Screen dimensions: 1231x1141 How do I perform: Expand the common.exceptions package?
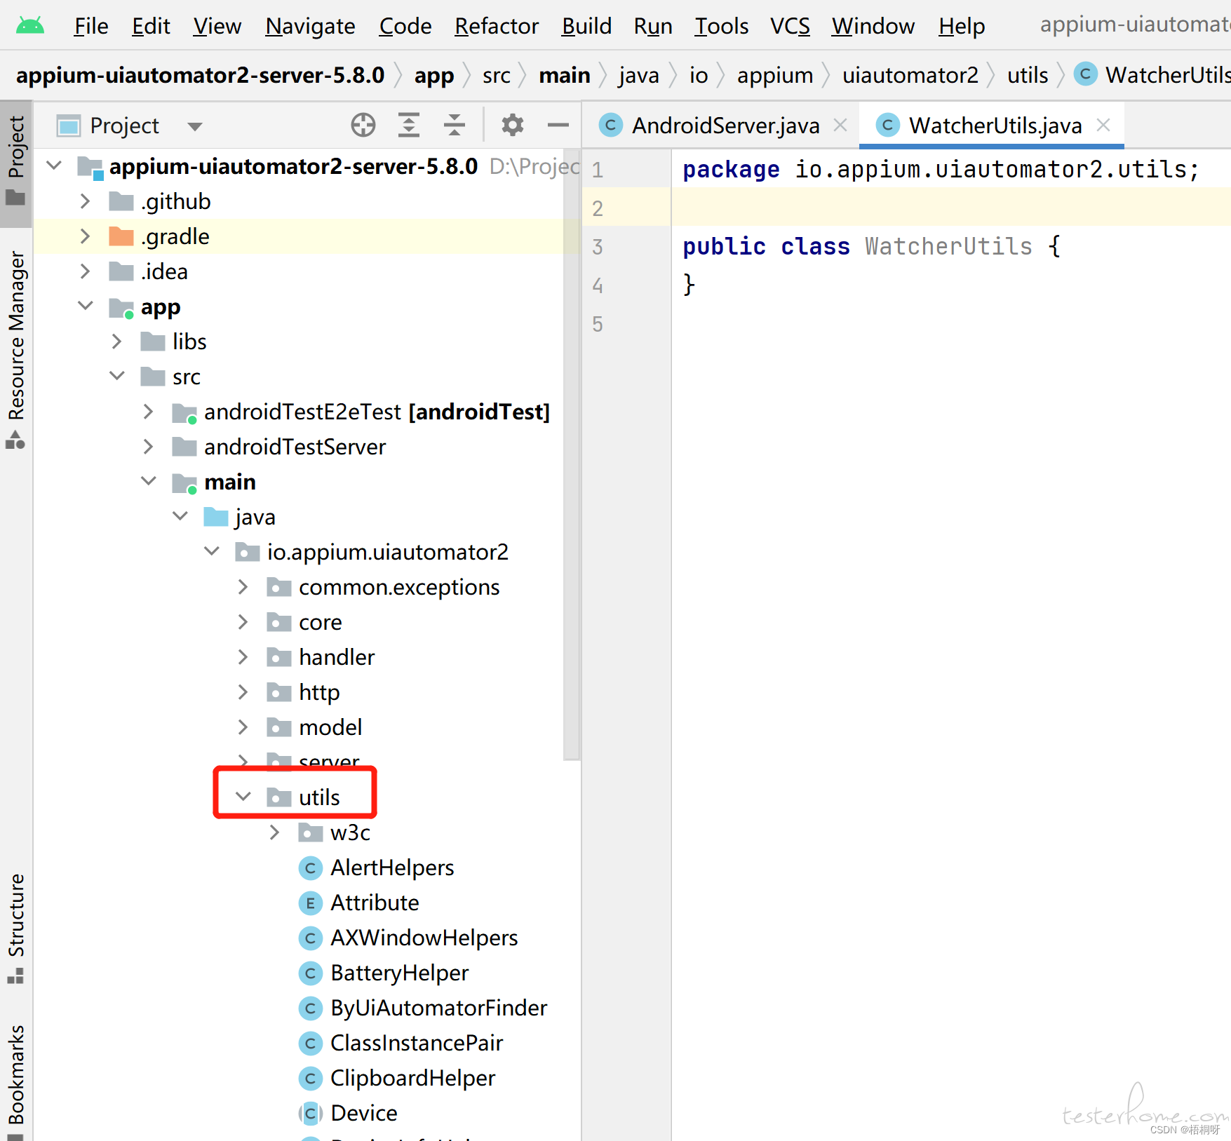pyautogui.click(x=243, y=587)
